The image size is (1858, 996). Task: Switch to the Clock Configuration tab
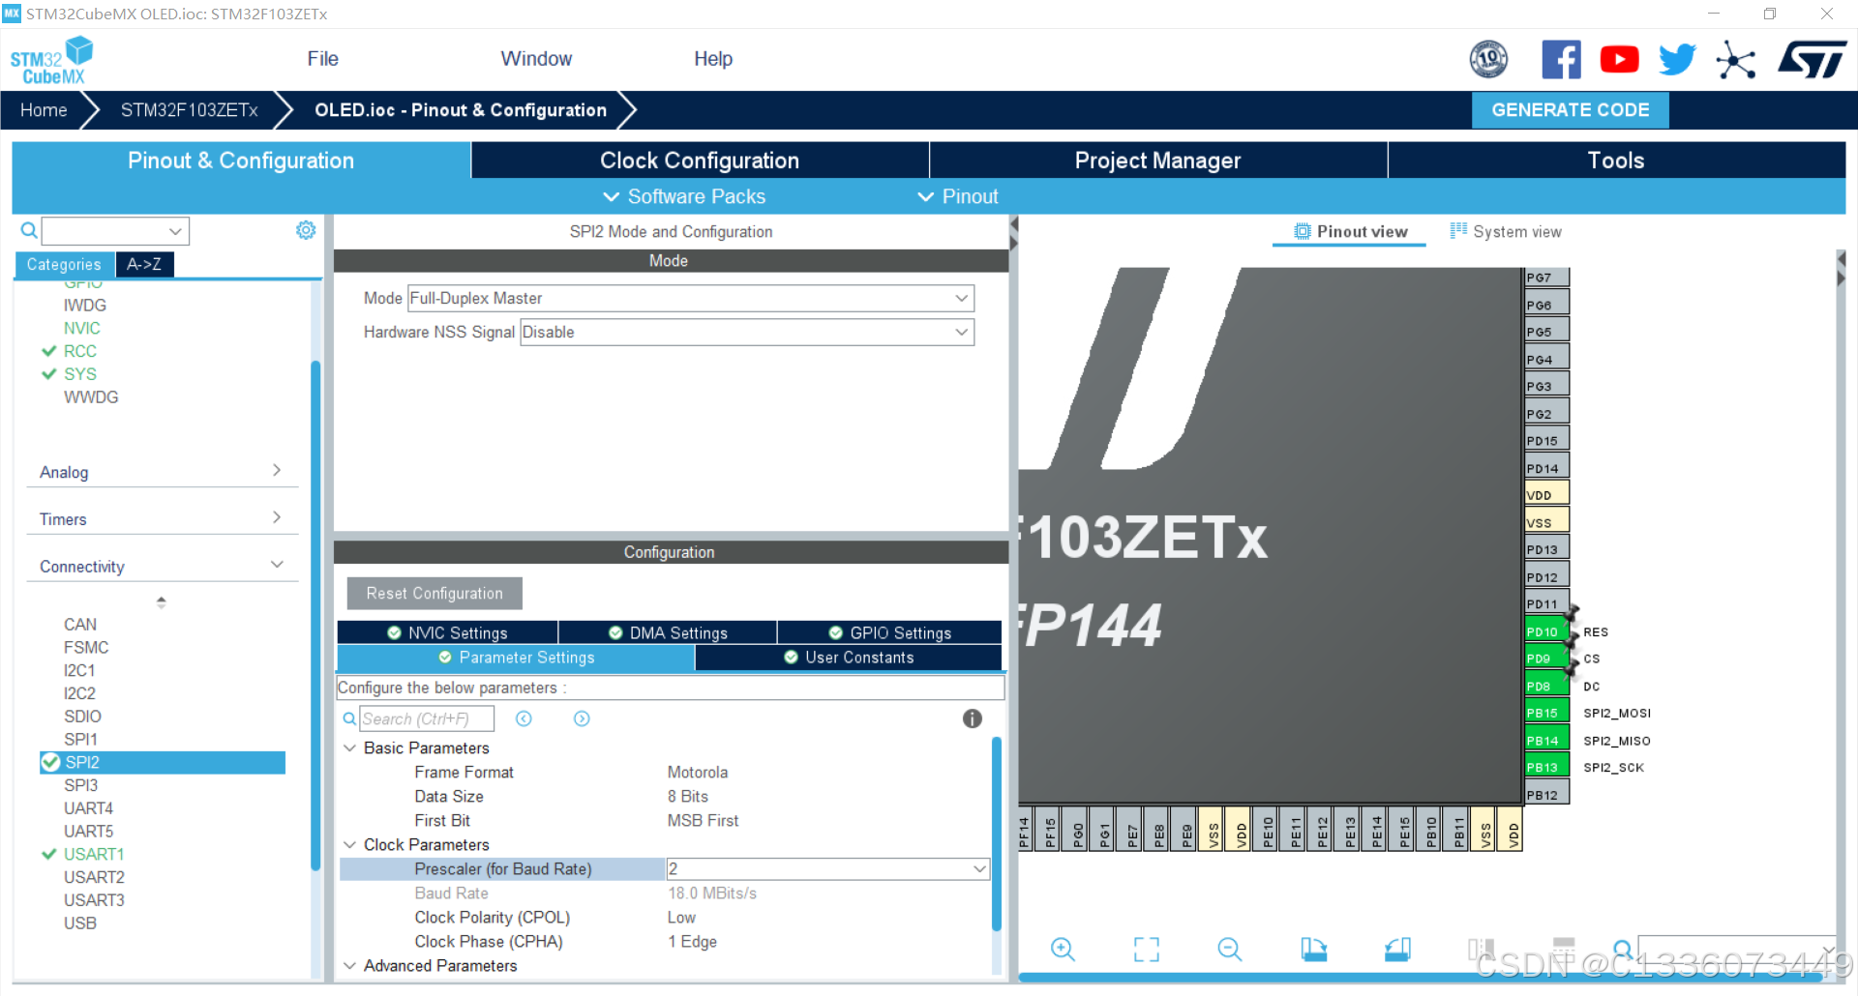(700, 161)
